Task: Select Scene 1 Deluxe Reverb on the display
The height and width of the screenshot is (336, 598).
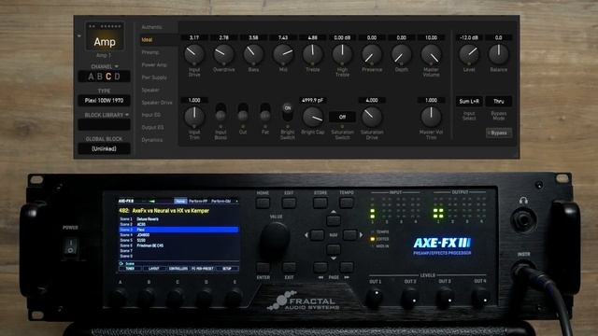Action: coord(178,219)
